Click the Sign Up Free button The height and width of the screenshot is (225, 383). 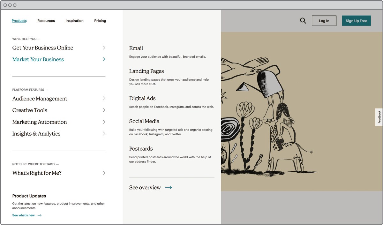tap(356, 21)
